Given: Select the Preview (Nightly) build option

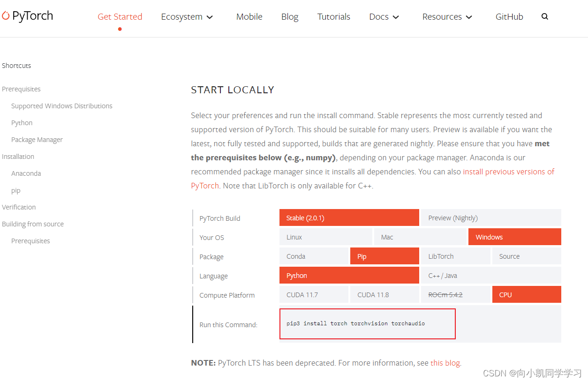Looking at the screenshot, I should tap(491, 217).
